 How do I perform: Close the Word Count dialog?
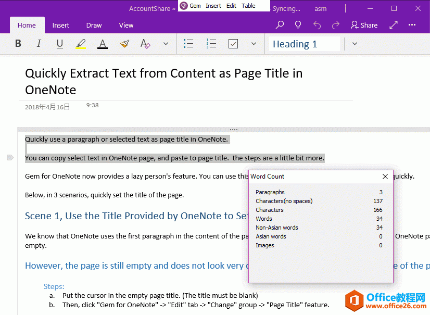[385, 177]
